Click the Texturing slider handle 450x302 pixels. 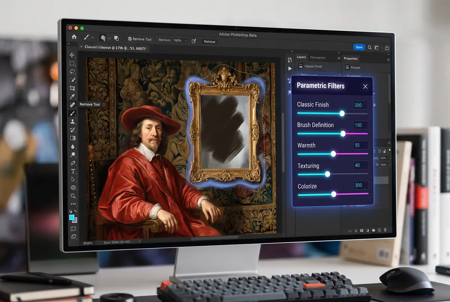pos(327,174)
